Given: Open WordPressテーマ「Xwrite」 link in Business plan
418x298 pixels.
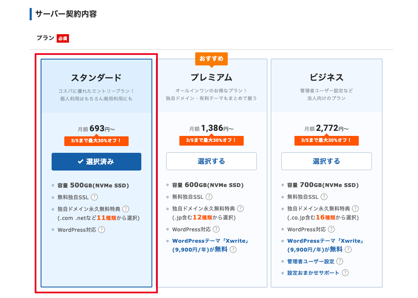Looking at the screenshot, I should (x=325, y=241).
